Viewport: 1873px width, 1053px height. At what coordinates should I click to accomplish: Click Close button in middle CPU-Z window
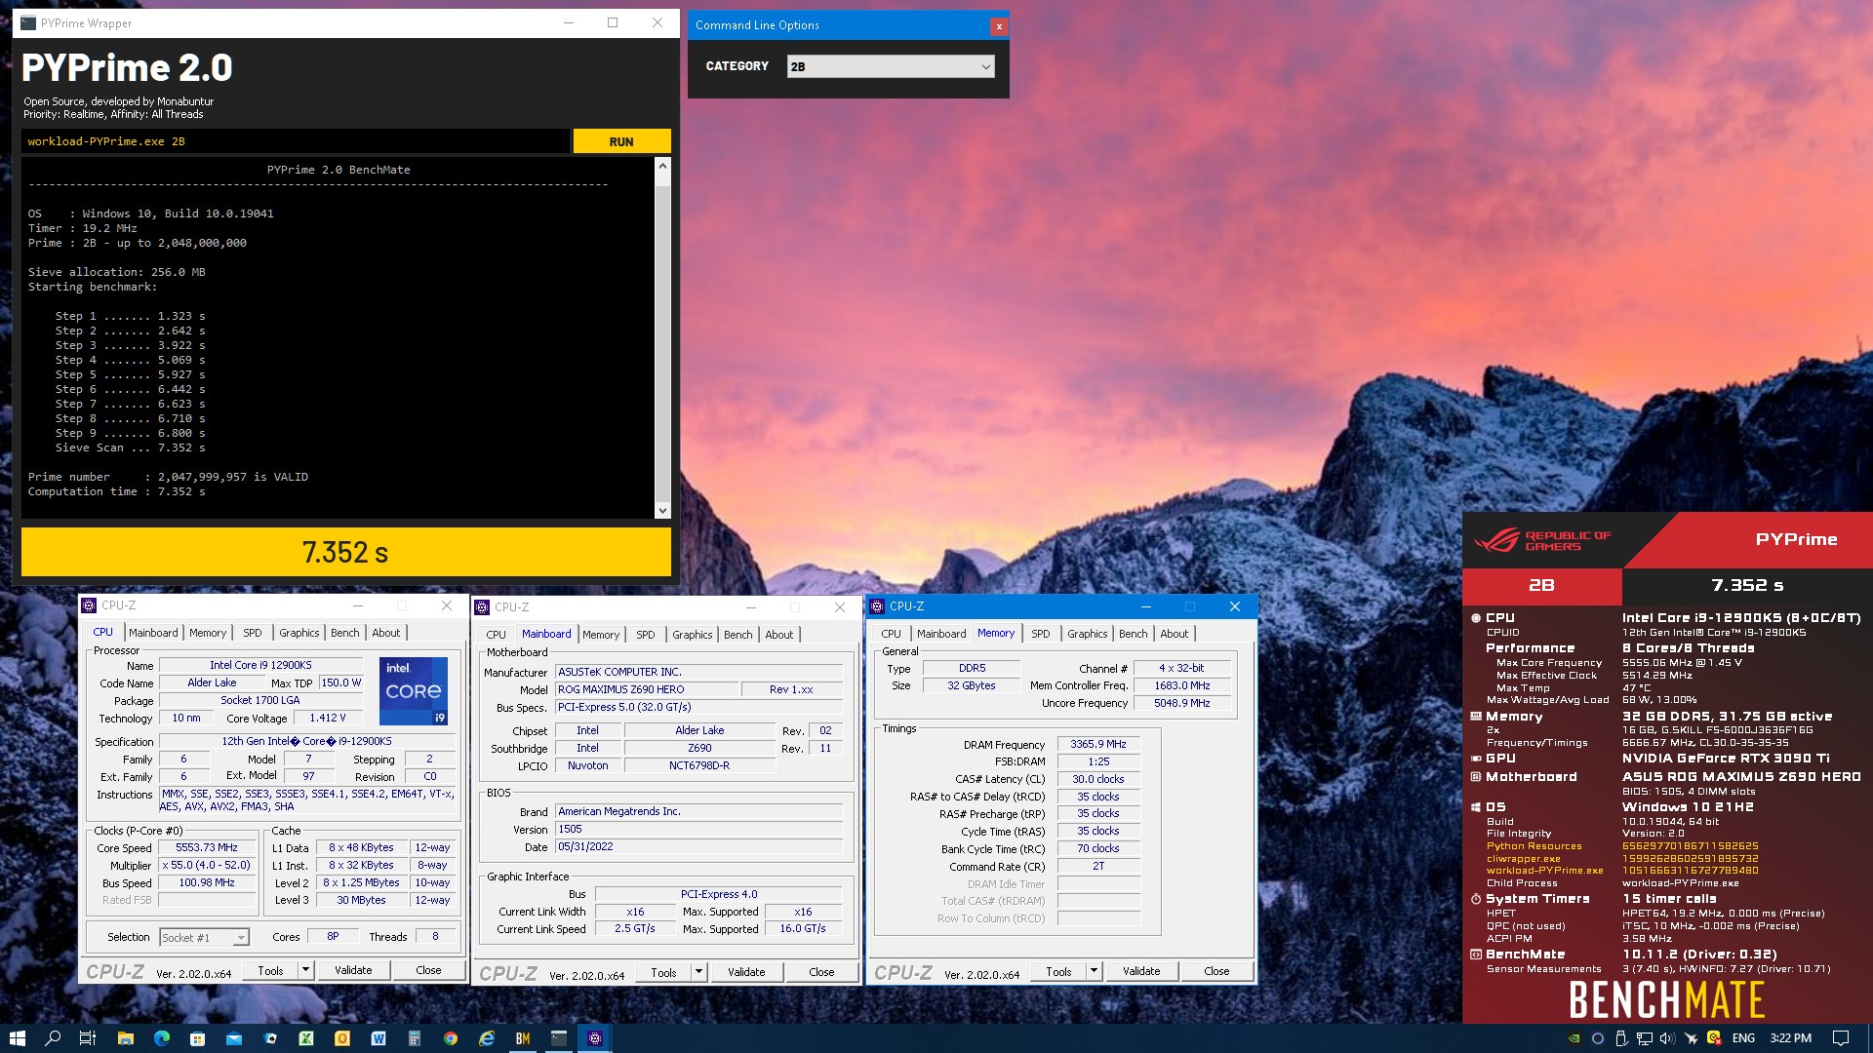click(821, 972)
